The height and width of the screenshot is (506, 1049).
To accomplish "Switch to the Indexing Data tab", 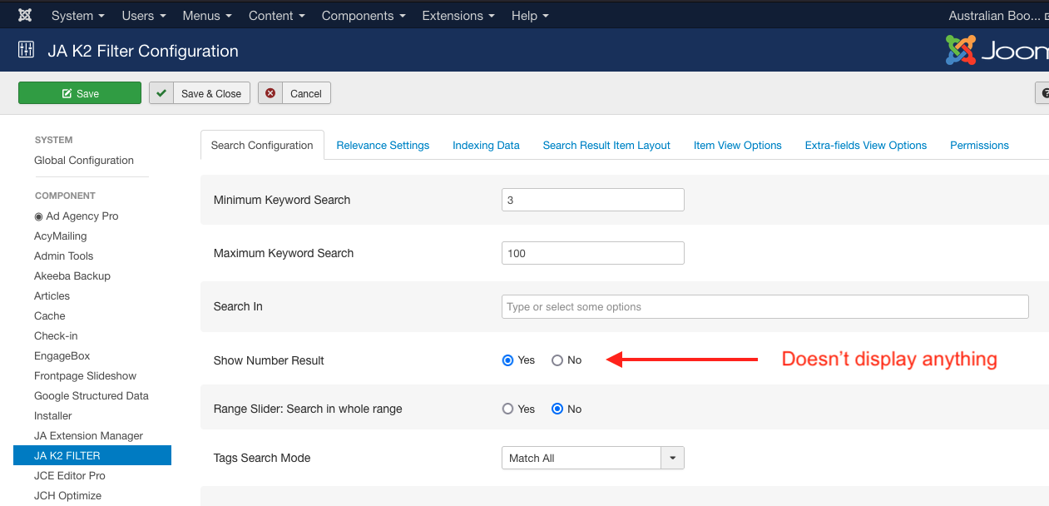I will 486,145.
